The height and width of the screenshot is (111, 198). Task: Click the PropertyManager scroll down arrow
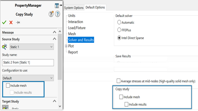[60, 106]
